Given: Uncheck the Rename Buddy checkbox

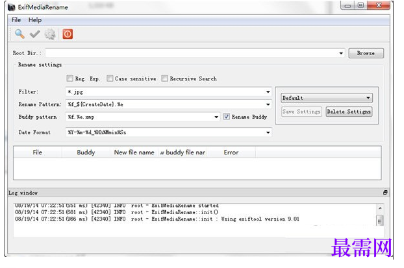Looking at the screenshot, I should point(226,117).
